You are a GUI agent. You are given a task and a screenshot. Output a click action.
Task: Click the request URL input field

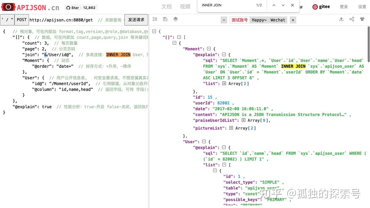point(77,20)
